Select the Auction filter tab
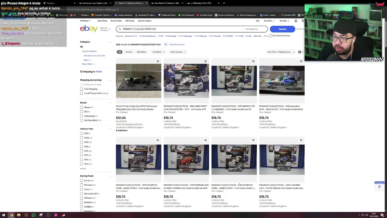The image size is (387, 218). click(x=129, y=52)
